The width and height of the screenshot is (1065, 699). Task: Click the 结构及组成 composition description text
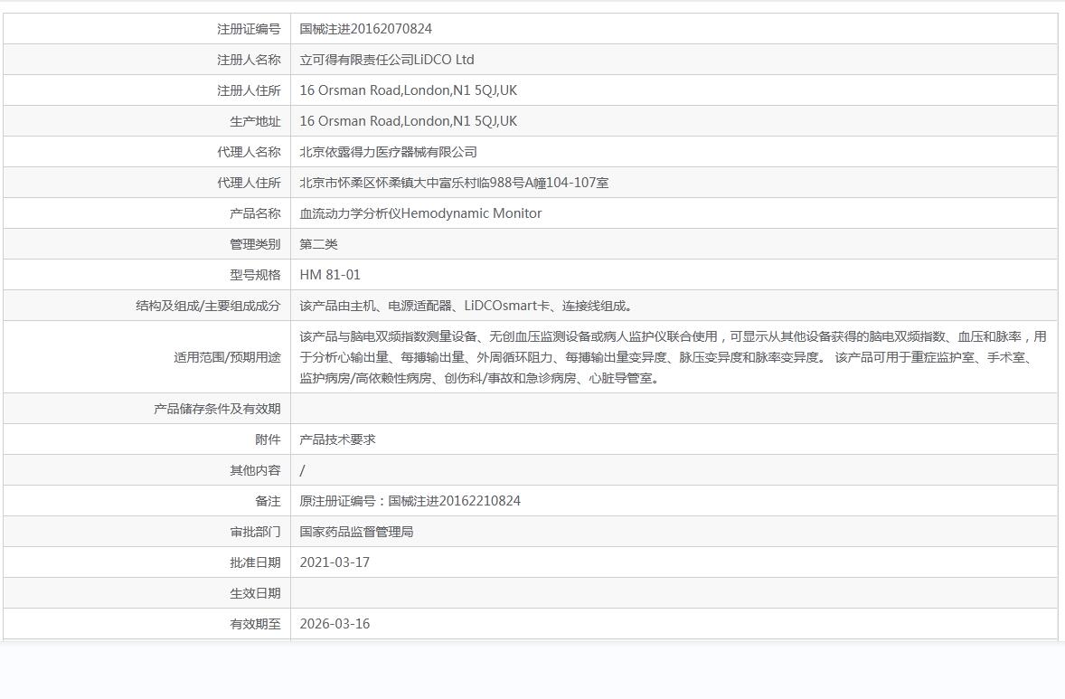467,306
